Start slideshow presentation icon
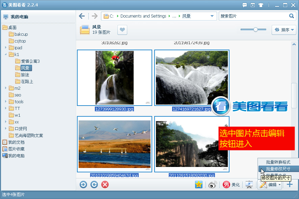The width and height of the screenshot is (299, 199). (x=249, y=184)
